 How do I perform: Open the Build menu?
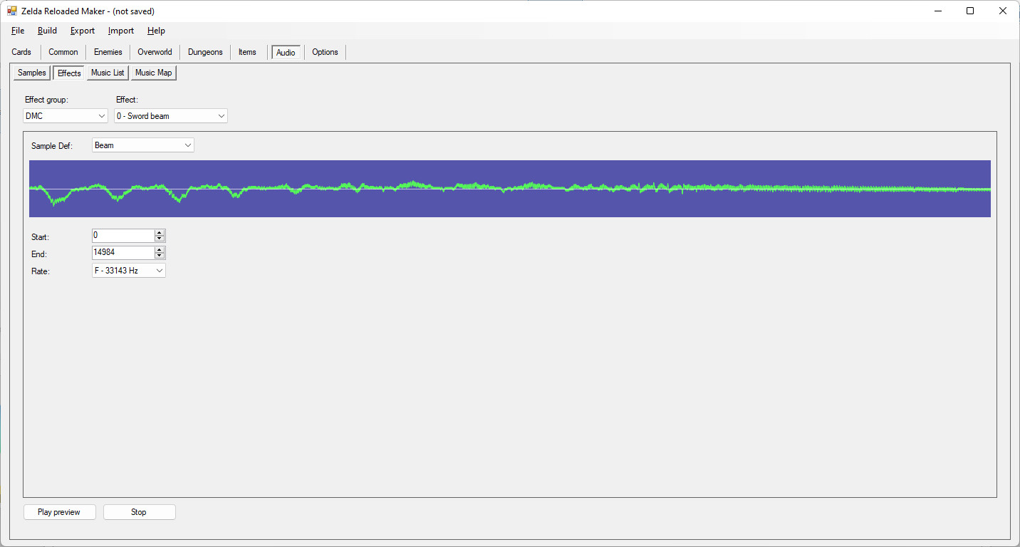point(47,31)
